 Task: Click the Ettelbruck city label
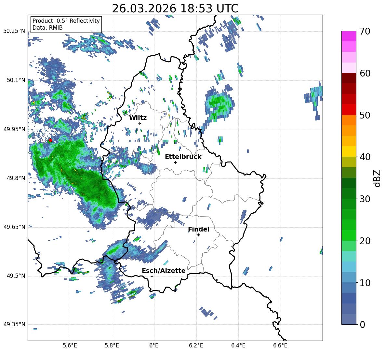tap(183, 157)
